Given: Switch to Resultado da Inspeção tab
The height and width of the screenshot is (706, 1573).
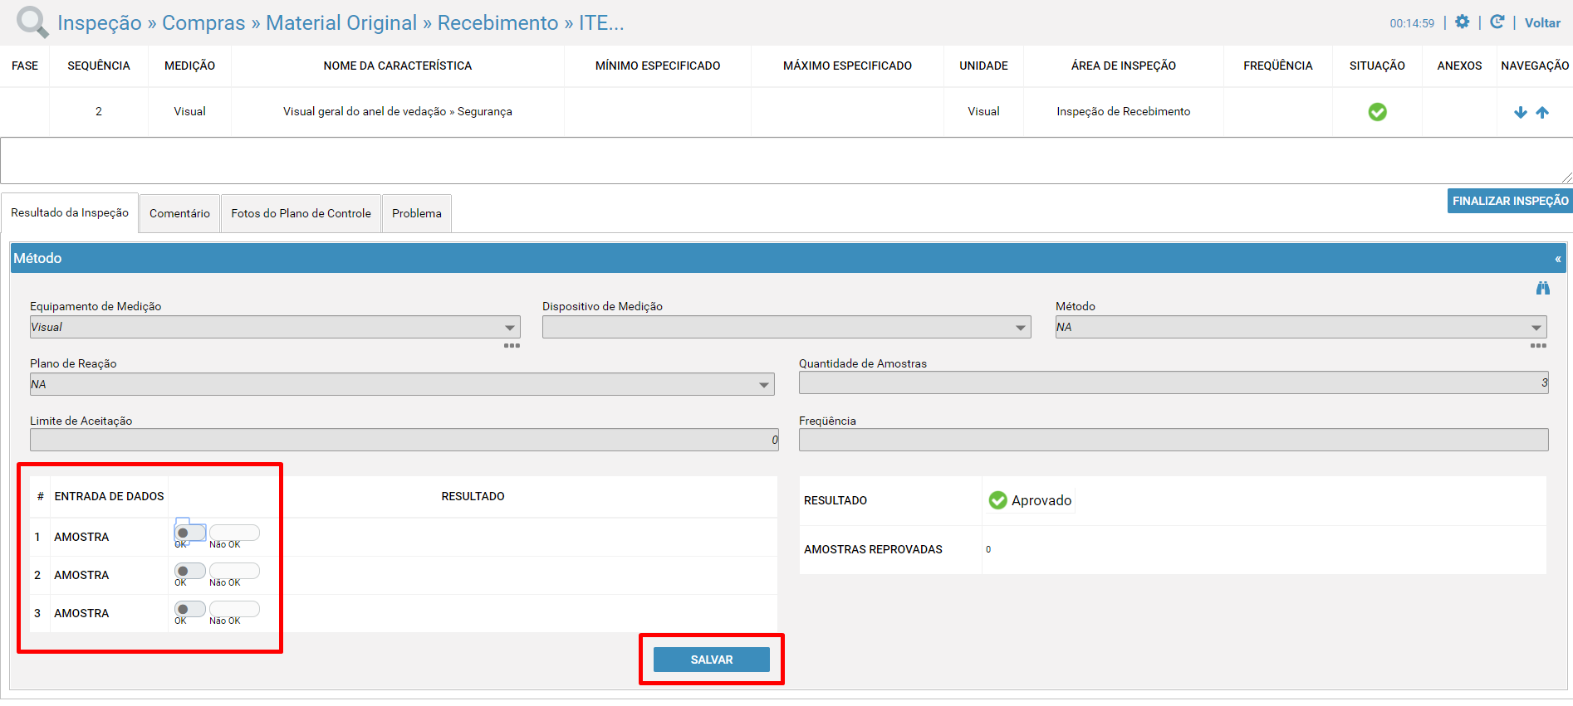Looking at the screenshot, I should point(70,213).
